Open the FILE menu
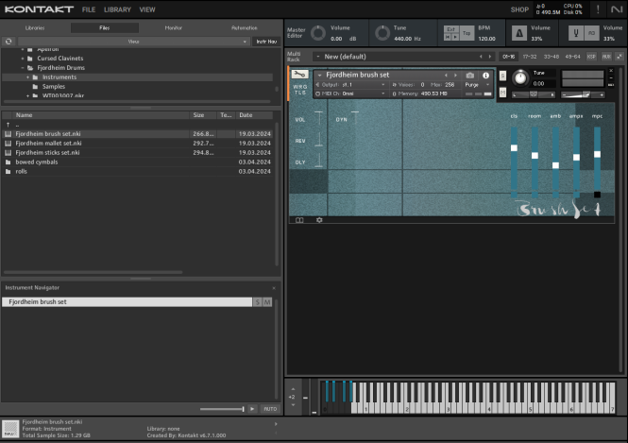 (x=89, y=9)
